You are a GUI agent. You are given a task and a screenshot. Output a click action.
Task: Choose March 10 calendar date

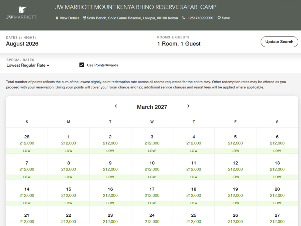click(x=152, y=167)
